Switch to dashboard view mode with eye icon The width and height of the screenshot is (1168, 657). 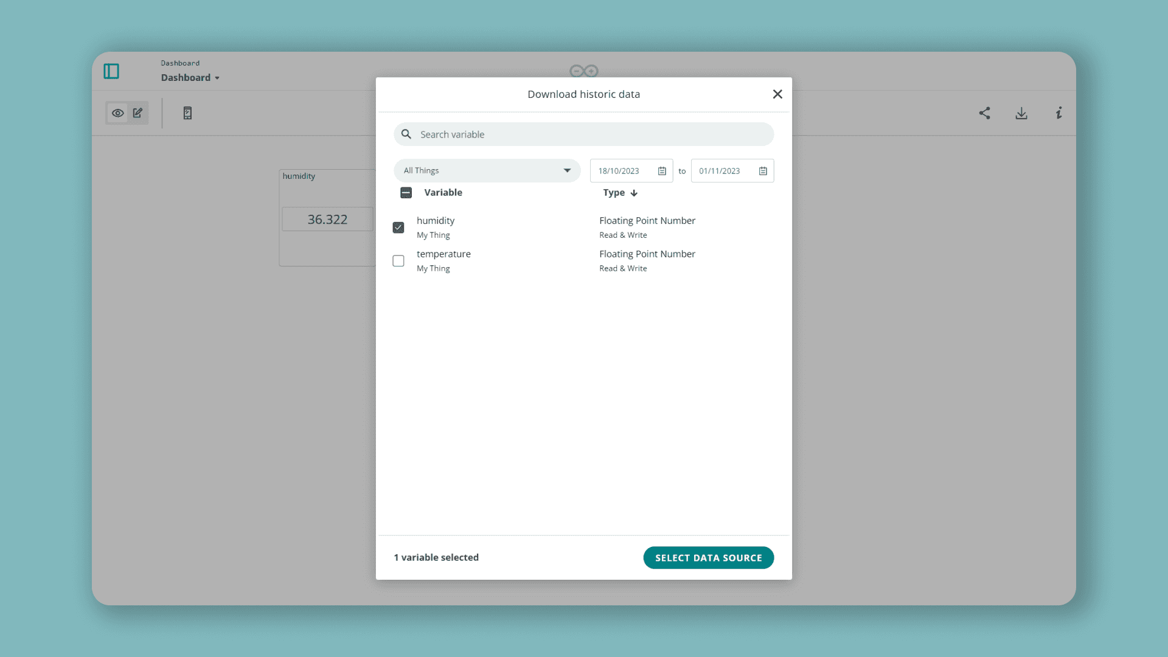tap(117, 113)
